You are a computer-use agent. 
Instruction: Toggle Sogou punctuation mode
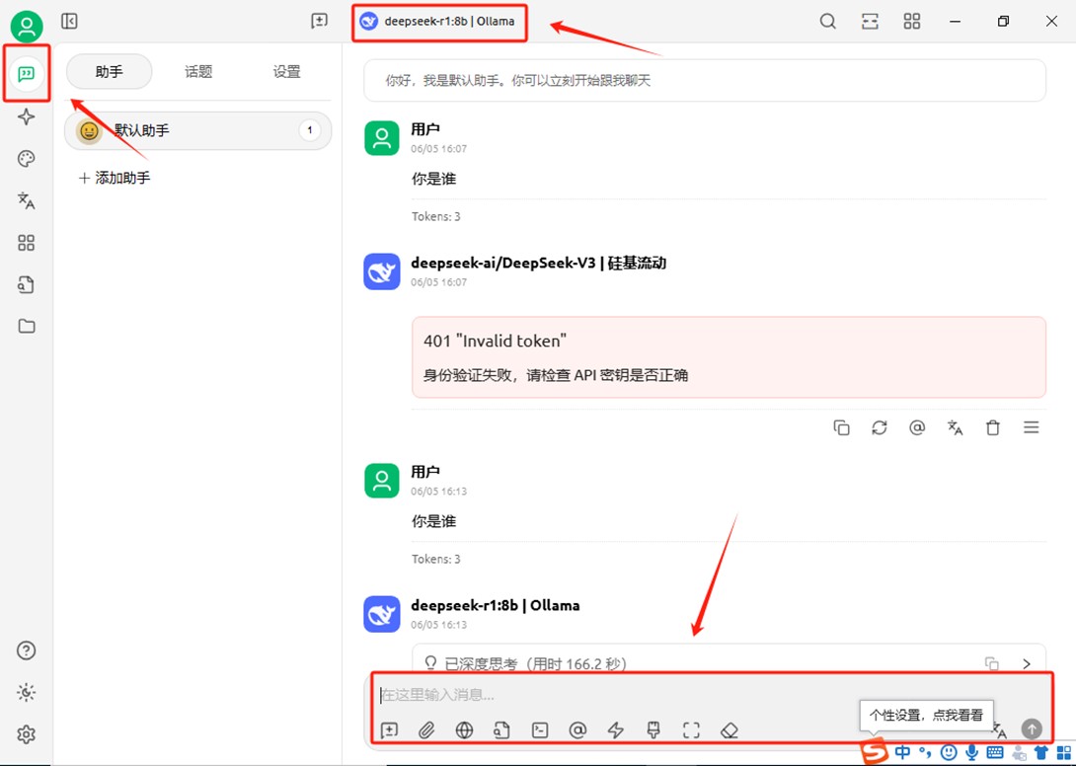[926, 752]
